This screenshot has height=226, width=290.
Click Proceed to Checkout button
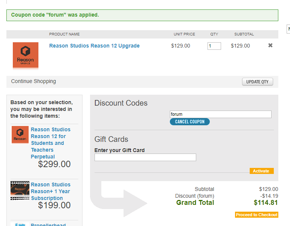click(256, 215)
